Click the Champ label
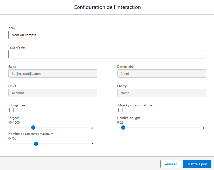Screen dimensions: 214x170 tap(122, 86)
